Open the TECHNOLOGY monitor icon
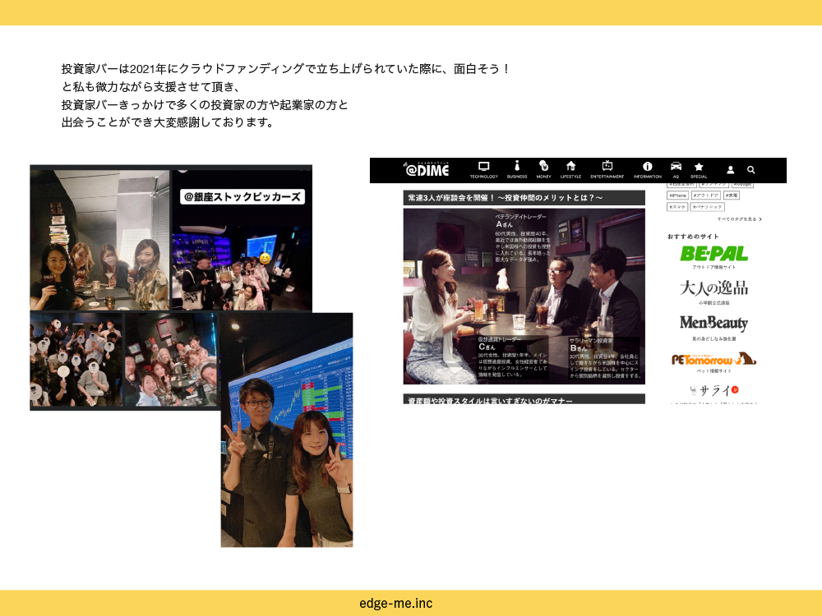 pos(483,167)
